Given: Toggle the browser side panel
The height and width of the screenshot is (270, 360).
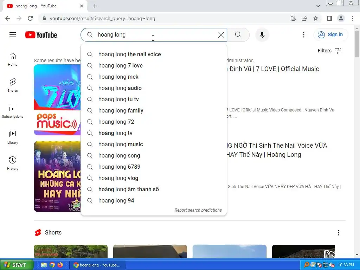Looking at the screenshot, I should point(330,18).
